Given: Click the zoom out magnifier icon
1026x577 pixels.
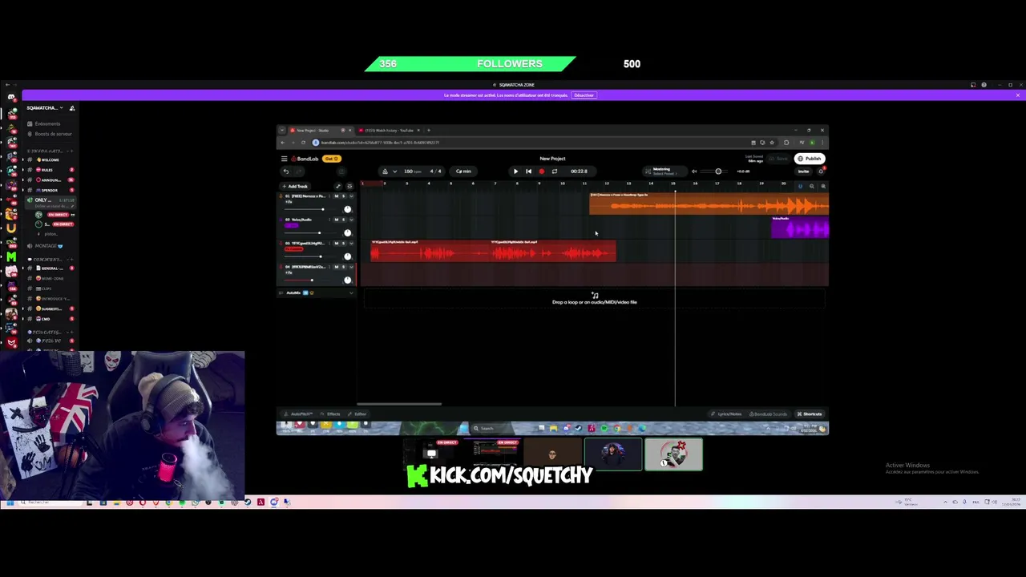Looking at the screenshot, I should pos(811,186).
